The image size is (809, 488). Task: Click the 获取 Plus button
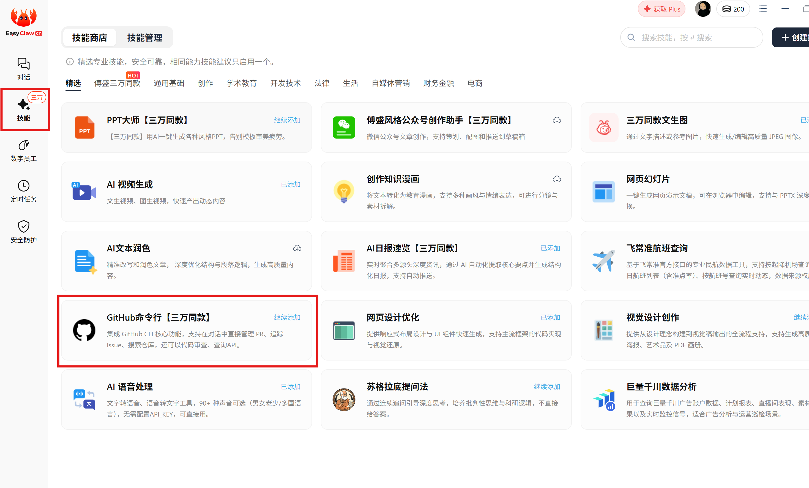pos(661,9)
